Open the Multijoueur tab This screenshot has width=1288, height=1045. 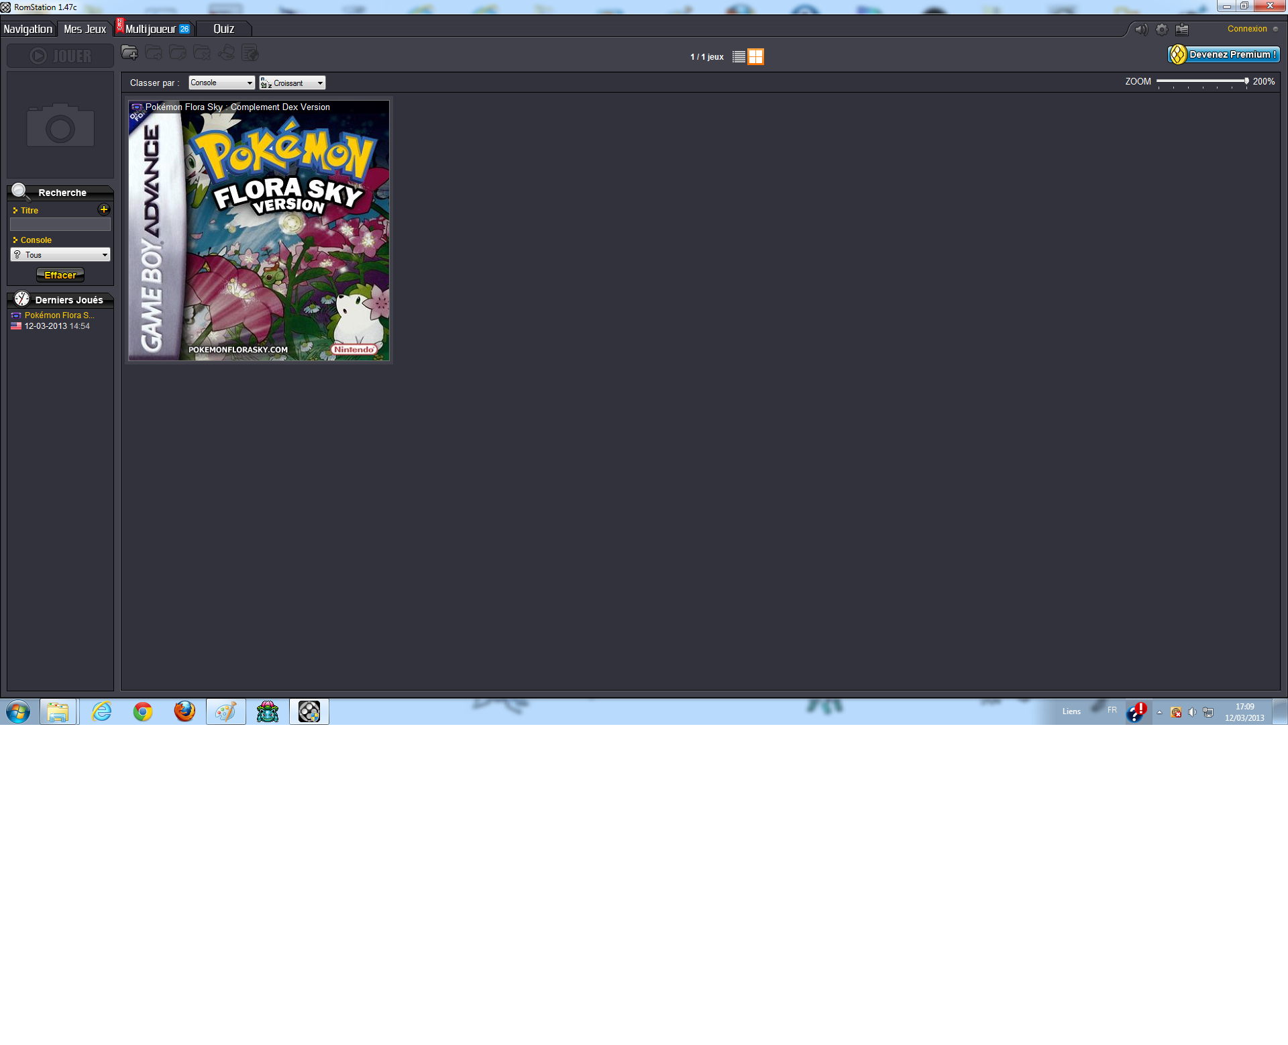(x=155, y=29)
